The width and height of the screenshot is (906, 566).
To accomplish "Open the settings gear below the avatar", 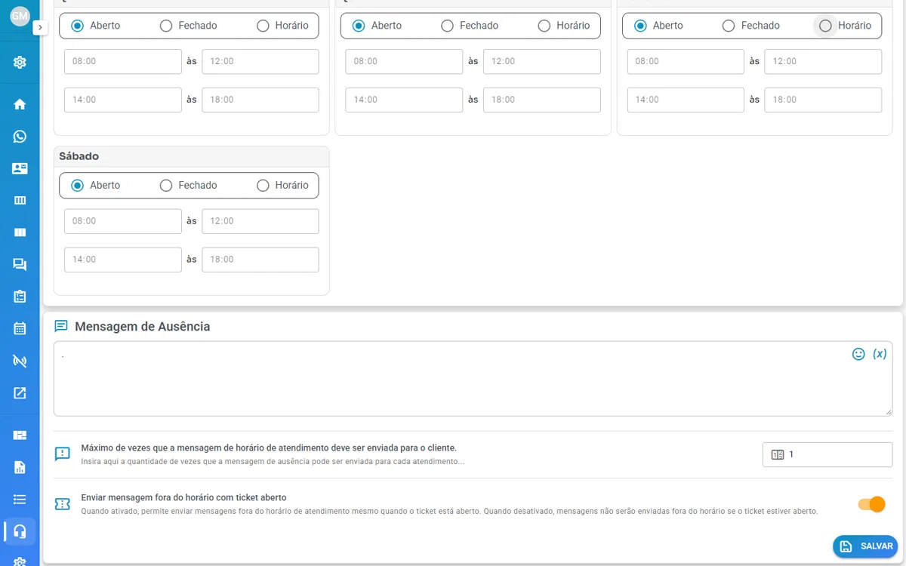I will click(20, 62).
